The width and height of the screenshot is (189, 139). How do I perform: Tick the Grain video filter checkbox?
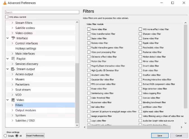(x=140, y=70)
